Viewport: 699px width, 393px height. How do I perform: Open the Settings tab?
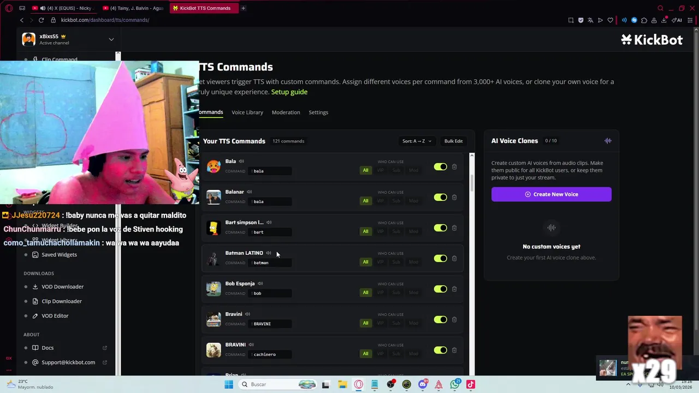tap(318, 112)
